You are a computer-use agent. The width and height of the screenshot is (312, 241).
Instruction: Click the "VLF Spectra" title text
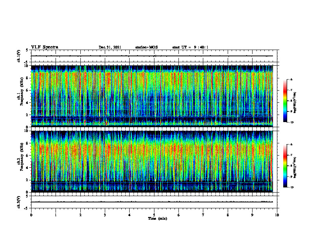pyautogui.click(x=45, y=47)
